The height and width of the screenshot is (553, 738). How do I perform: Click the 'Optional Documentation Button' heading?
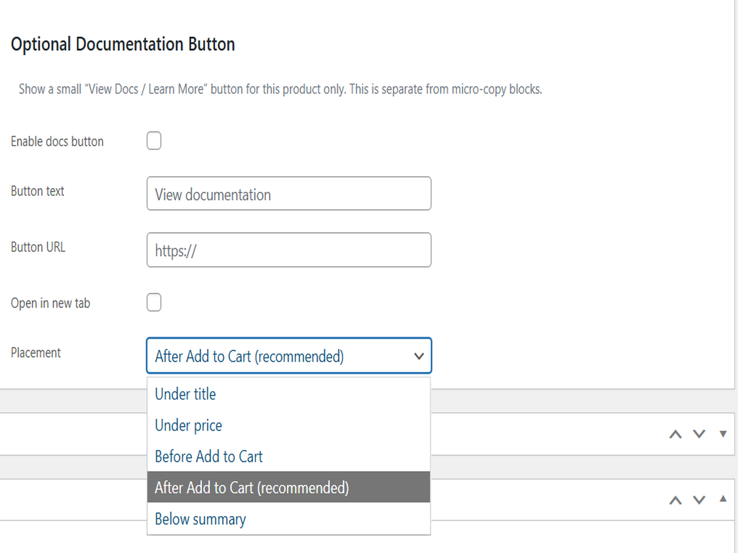[x=123, y=44]
